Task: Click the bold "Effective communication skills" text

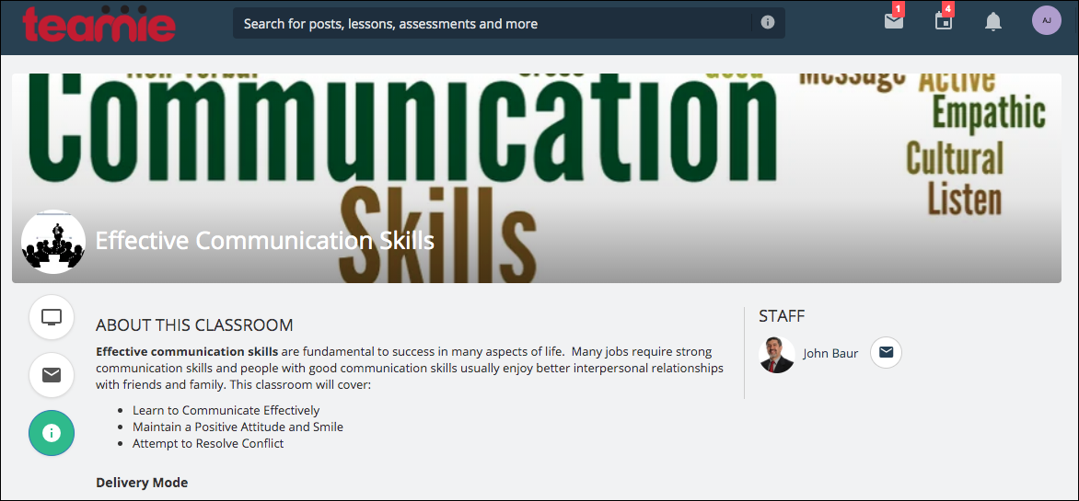Action: pos(187,352)
